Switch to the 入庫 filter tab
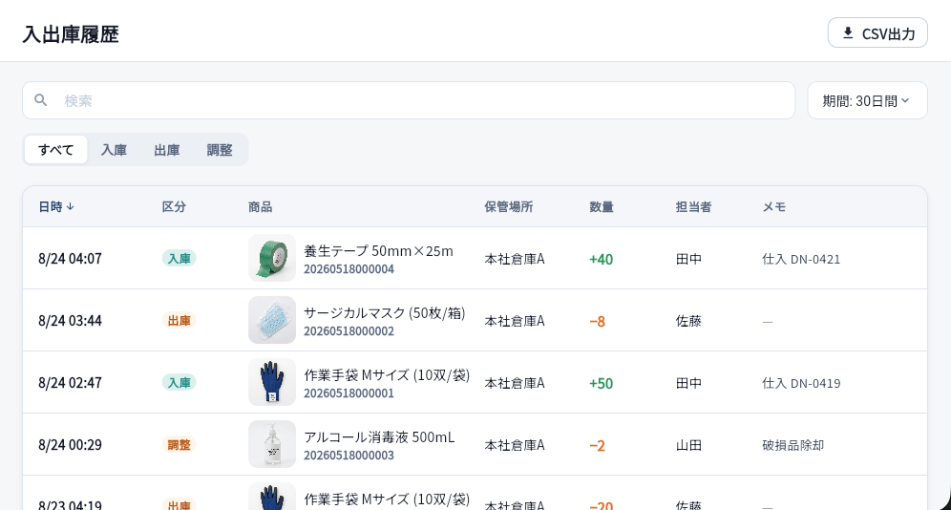951x510 pixels. [114, 150]
